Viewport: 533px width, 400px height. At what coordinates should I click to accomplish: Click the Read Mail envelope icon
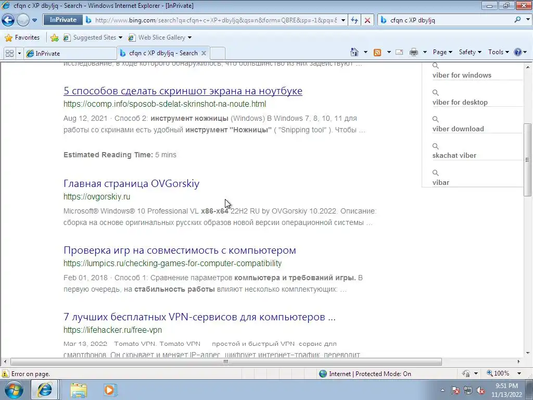coord(399,52)
